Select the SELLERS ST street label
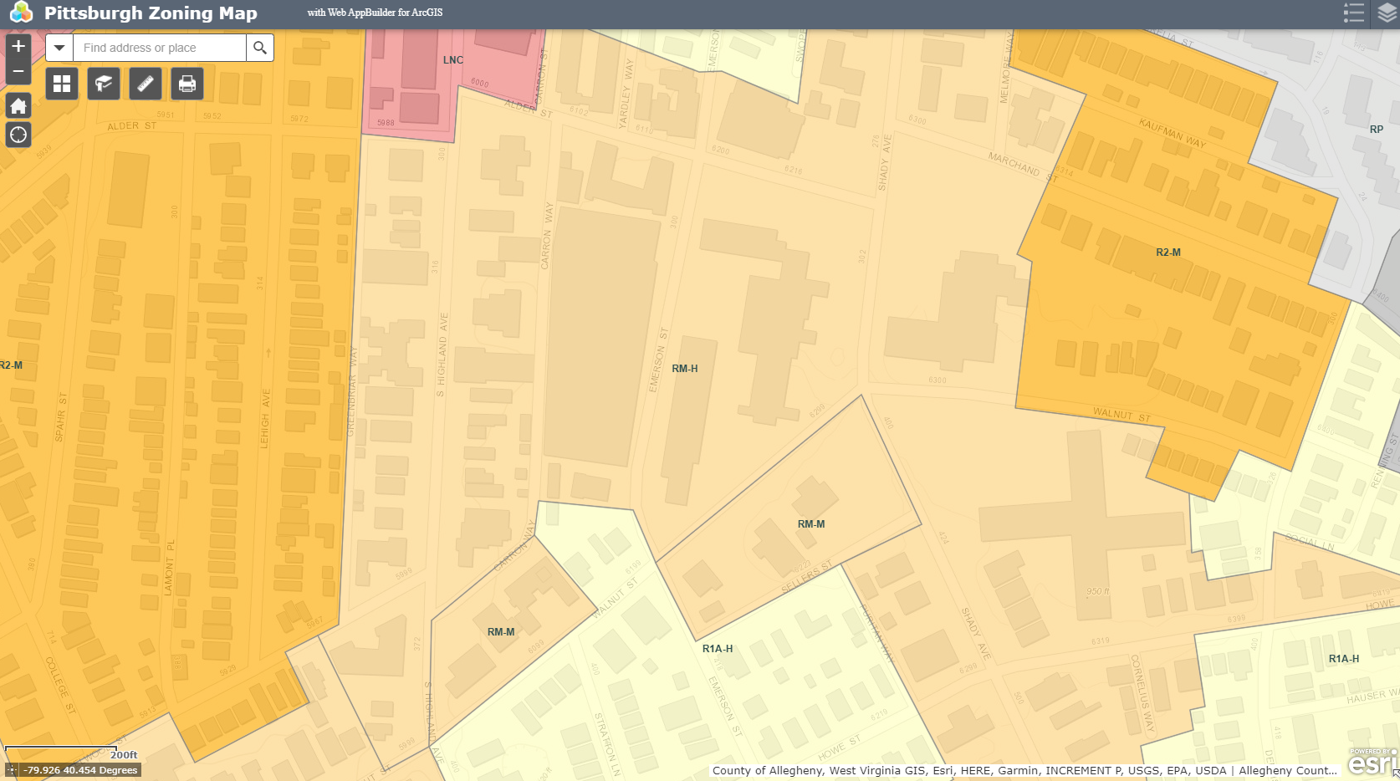The image size is (1400, 781). click(x=806, y=577)
